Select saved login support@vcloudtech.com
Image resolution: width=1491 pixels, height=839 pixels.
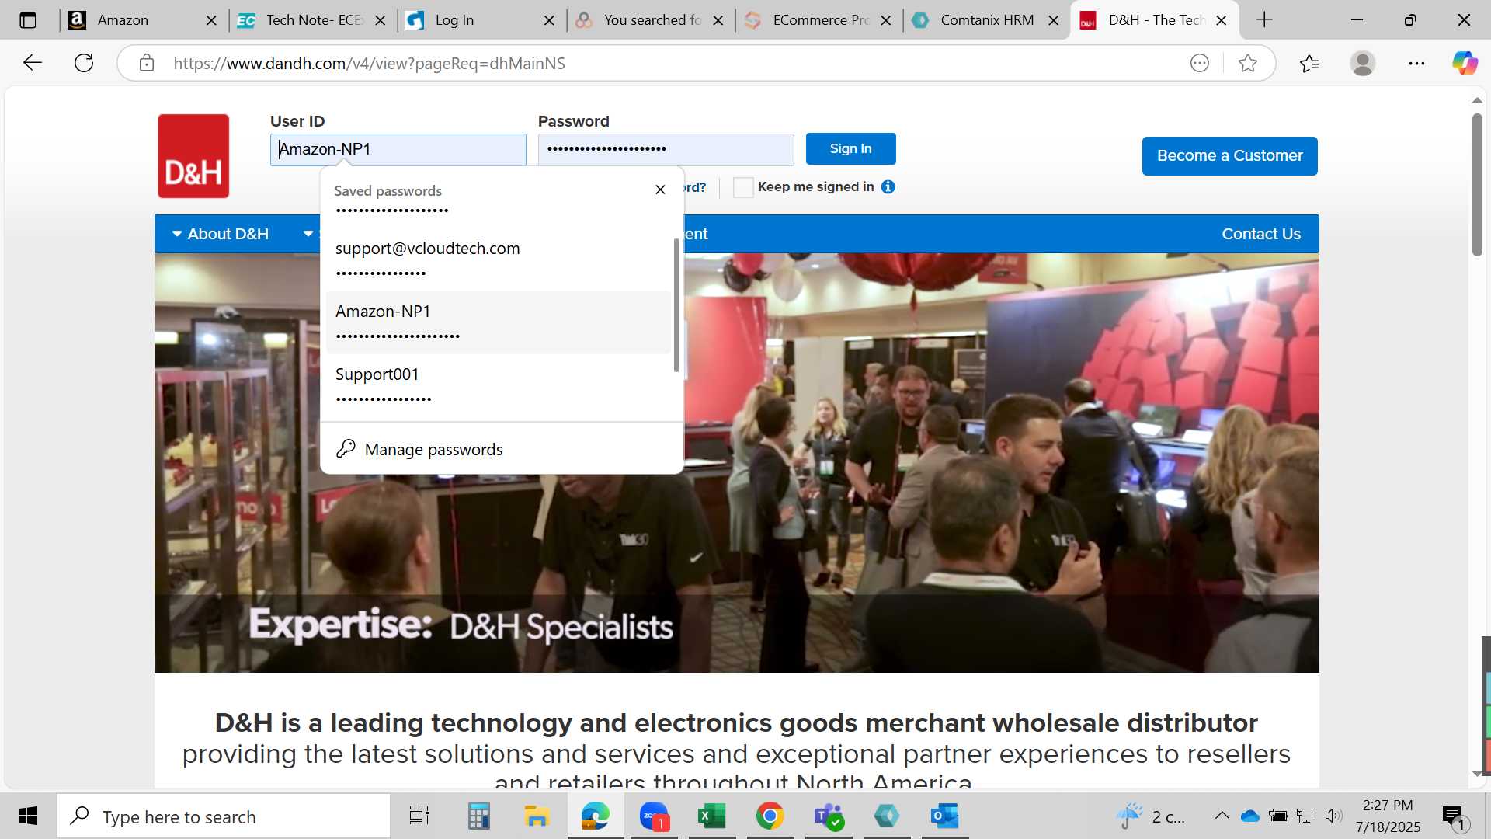(x=498, y=259)
